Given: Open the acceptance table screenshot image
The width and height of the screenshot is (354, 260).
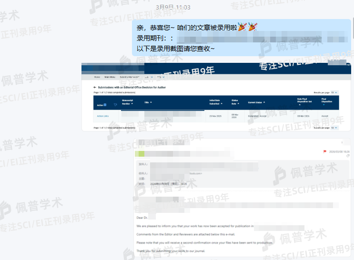Looking at the screenshot, I should [216, 96].
